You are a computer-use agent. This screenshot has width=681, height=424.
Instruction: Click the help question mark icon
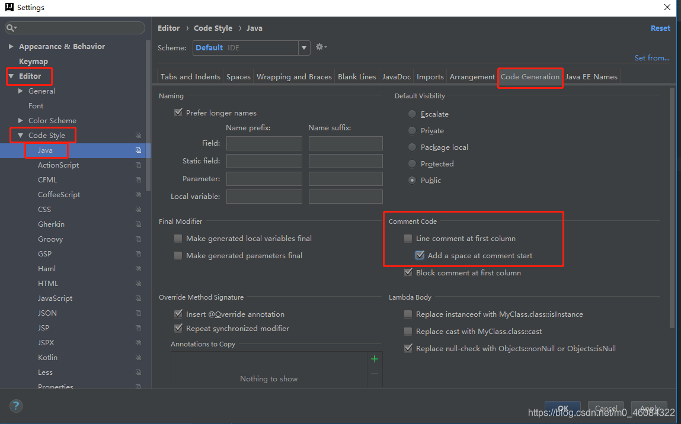16,406
